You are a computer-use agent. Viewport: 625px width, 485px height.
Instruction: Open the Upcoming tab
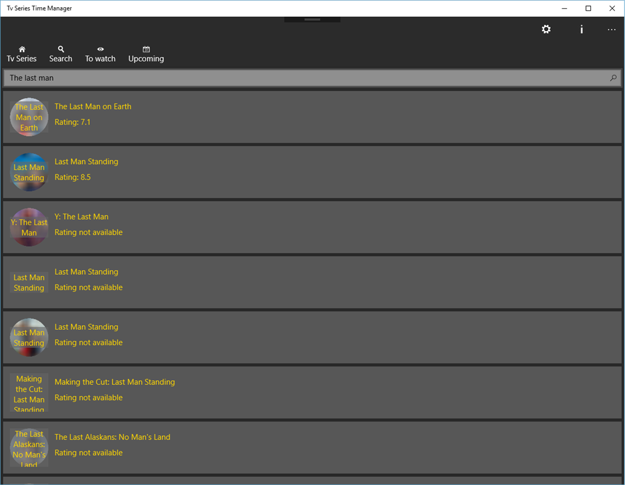click(146, 54)
